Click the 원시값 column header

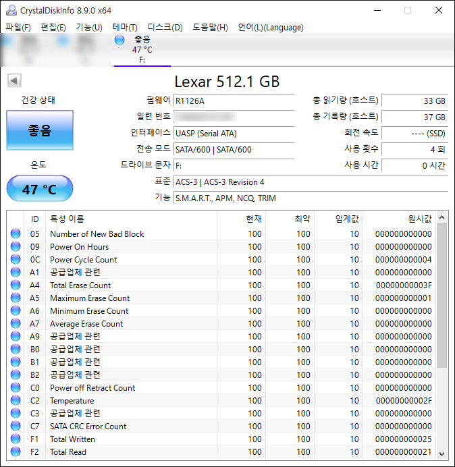pos(399,219)
